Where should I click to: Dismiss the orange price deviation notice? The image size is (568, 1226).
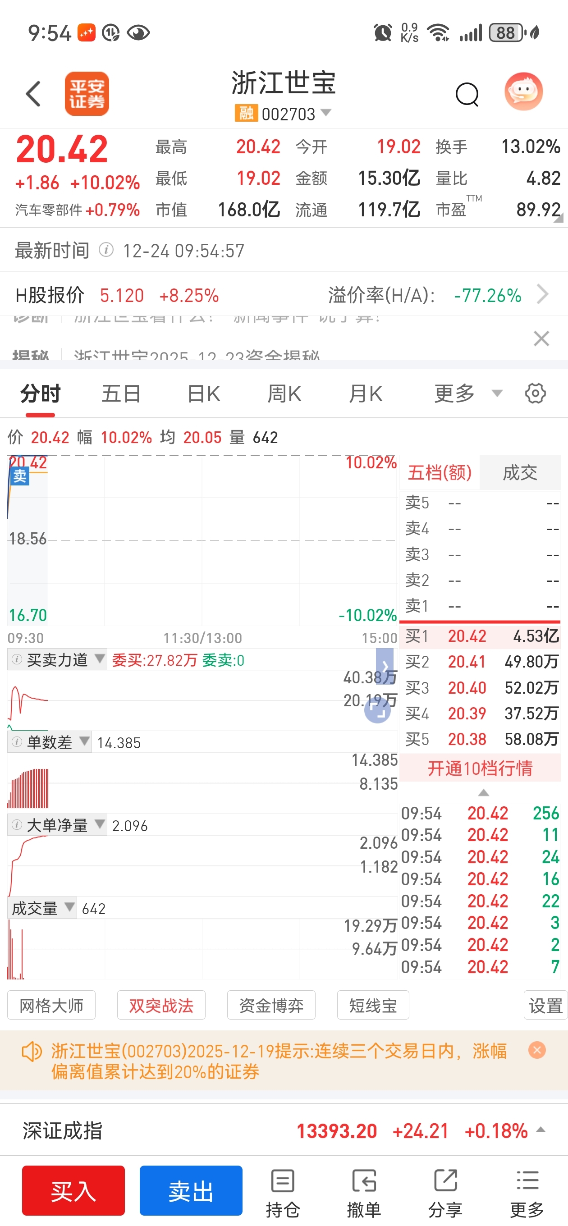[x=537, y=1050]
